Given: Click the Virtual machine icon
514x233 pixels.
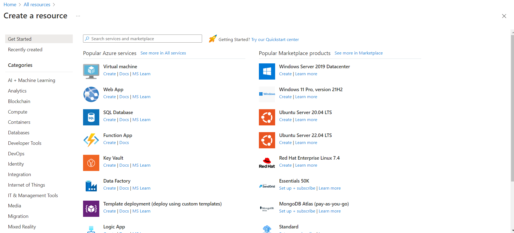Looking at the screenshot, I should coord(91,71).
